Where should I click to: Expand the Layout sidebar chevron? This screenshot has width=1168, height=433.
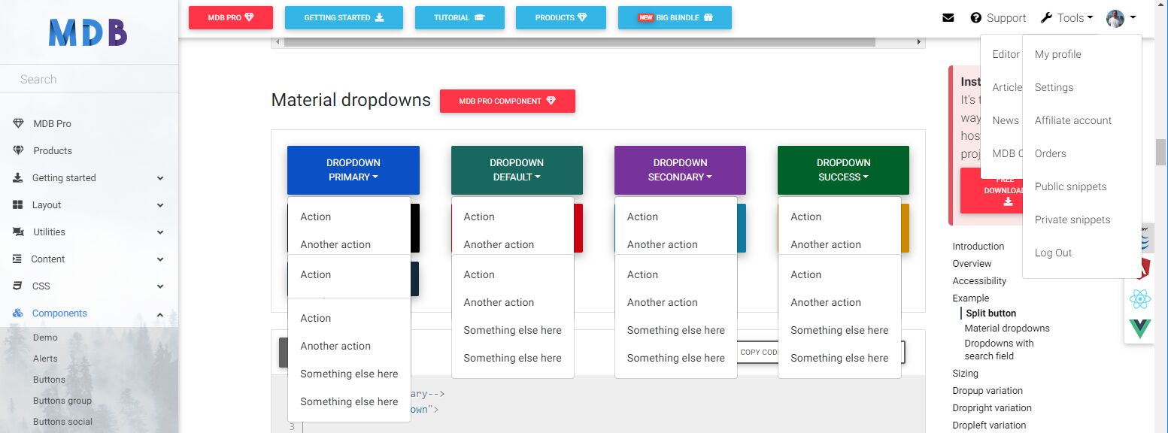point(160,205)
